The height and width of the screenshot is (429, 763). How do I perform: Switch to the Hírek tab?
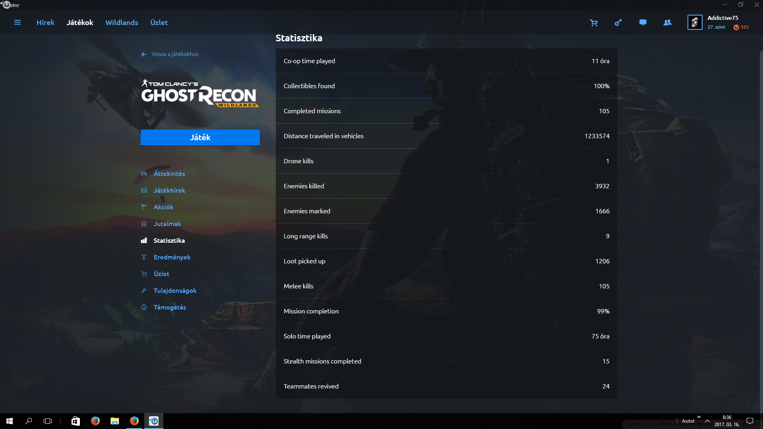coord(45,23)
